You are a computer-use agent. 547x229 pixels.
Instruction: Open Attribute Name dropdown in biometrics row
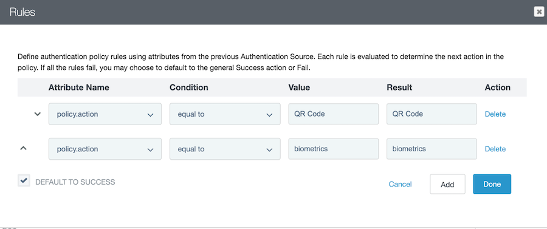pyautogui.click(x=105, y=149)
